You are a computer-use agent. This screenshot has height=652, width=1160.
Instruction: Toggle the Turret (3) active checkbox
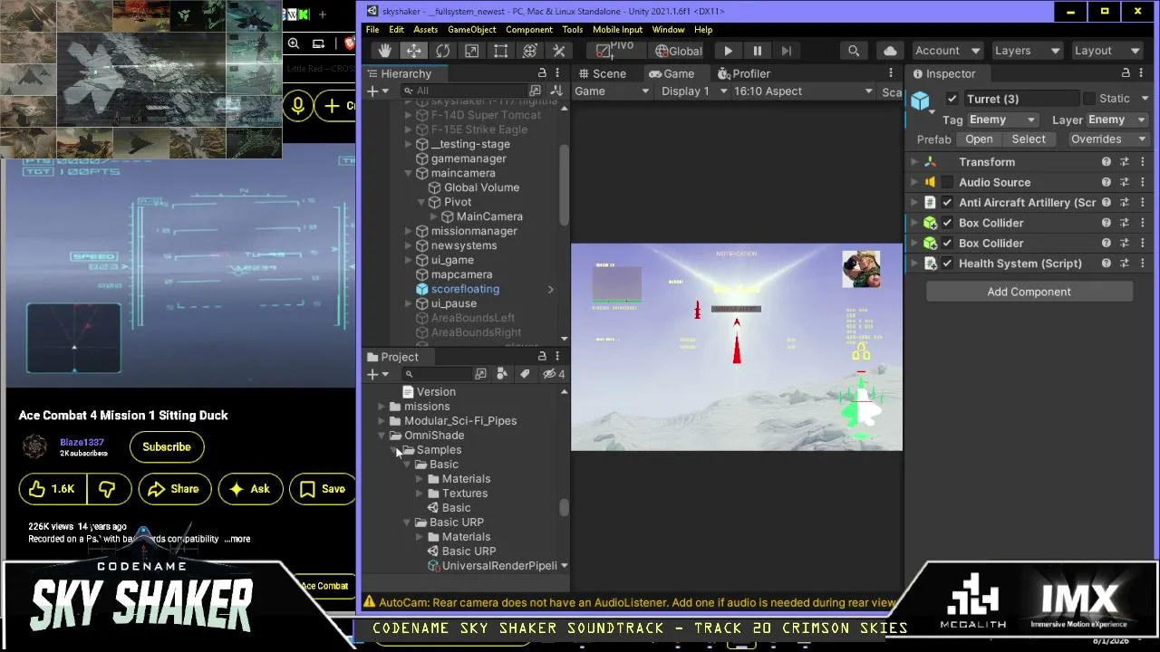[x=952, y=99]
